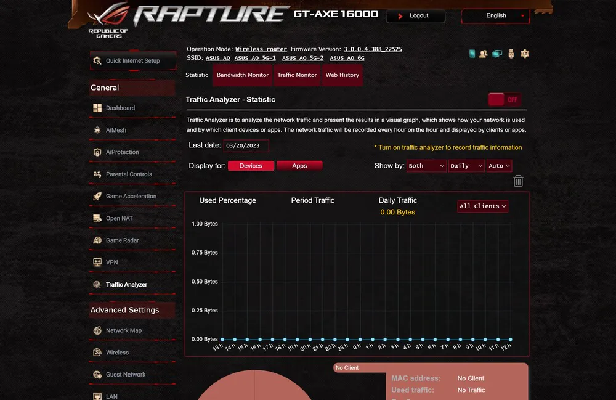Click the 0h data point on graph
616x400 pixels.
(360, 340)
